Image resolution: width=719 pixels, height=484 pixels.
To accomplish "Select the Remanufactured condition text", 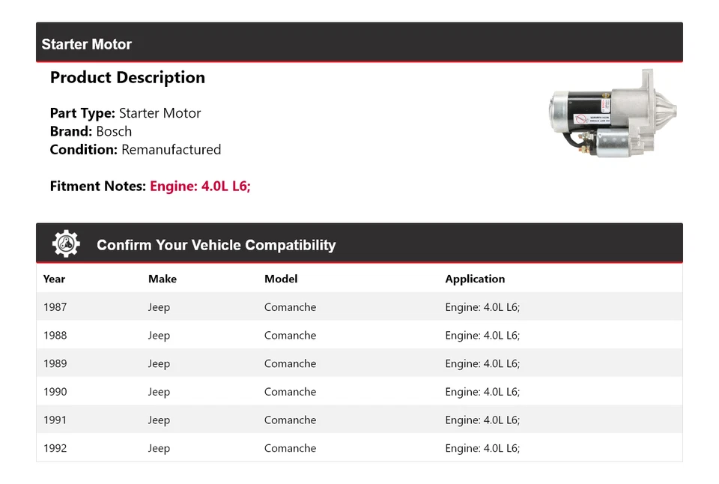I will 171,149.
